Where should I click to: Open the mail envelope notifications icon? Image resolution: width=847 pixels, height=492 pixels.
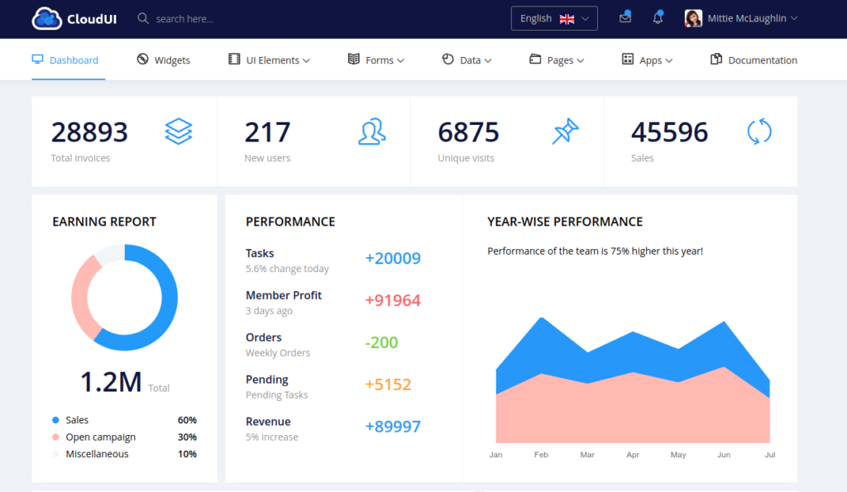(625, 18)
